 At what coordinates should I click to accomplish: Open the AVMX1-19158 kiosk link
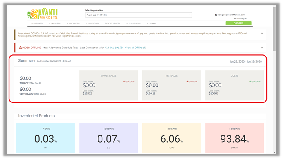pos(114,48)
